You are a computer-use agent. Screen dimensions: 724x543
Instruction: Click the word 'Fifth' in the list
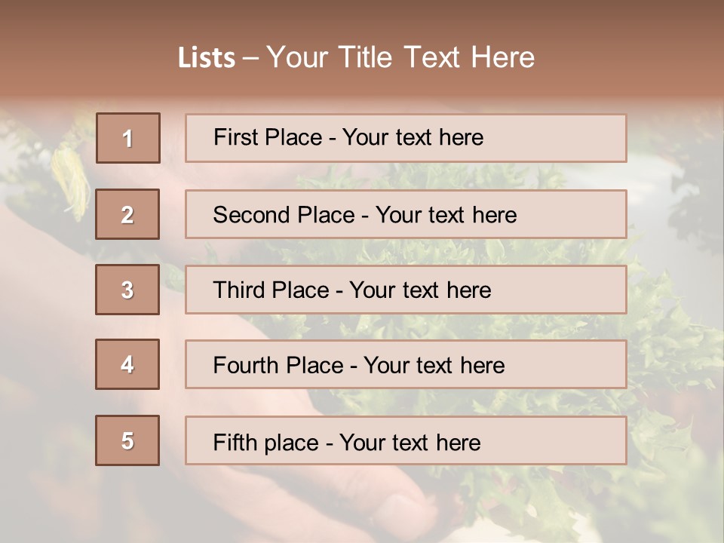[235, 442]
